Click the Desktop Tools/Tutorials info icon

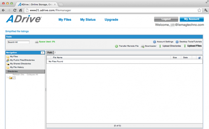[177, 42]
